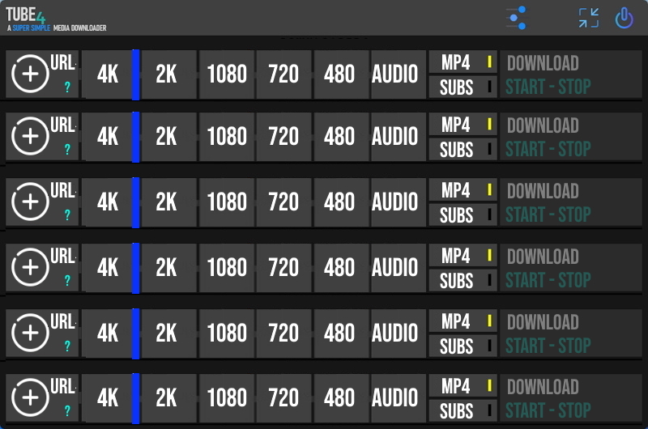Choose 1080 in the sixth row
This screenshot has height=429, width=648.
(227, 397)
